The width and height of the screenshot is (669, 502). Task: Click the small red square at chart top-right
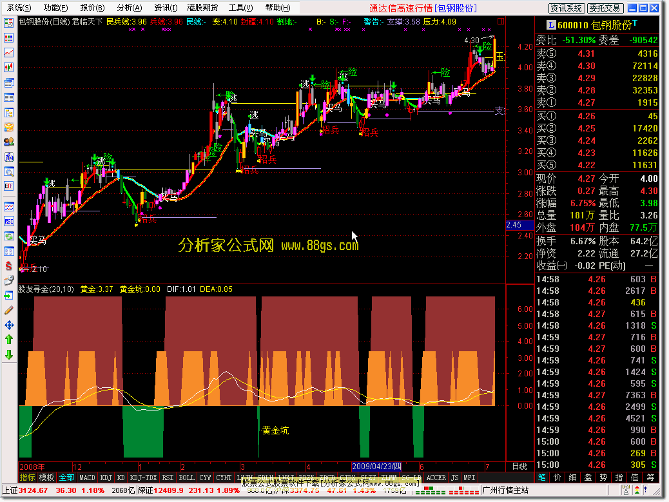501,21
